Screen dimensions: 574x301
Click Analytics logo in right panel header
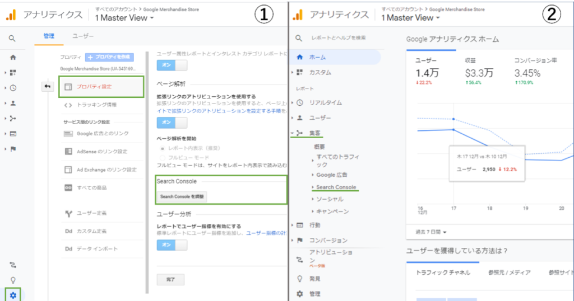click(x=298, y=15)
